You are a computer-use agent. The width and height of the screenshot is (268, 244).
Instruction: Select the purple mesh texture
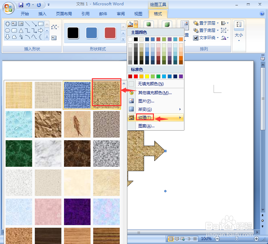click(x=77, y=212)
